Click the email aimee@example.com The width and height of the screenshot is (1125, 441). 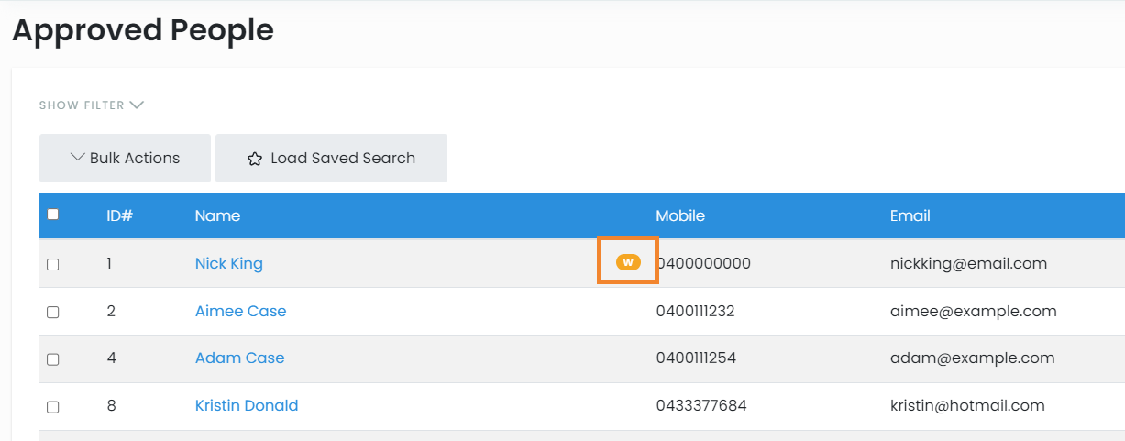pyautogui.click(x=973, y=311)
